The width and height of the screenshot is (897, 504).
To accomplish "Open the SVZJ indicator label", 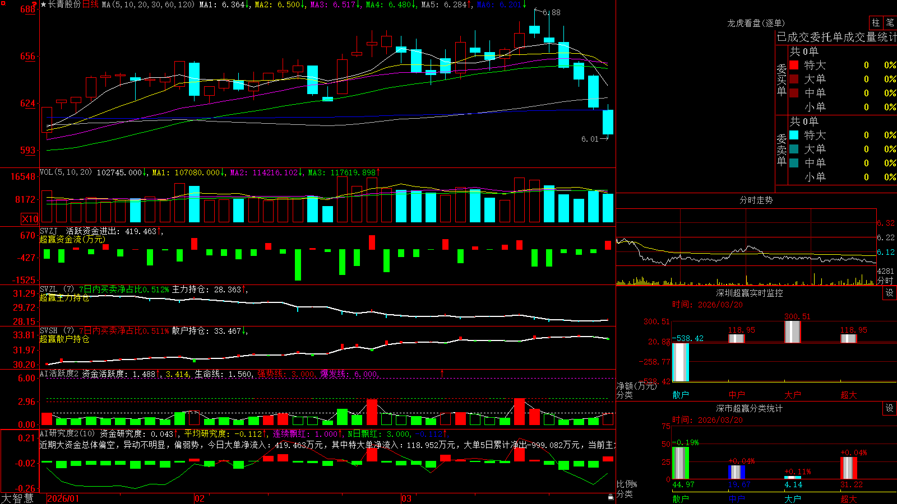I will 48,231.
